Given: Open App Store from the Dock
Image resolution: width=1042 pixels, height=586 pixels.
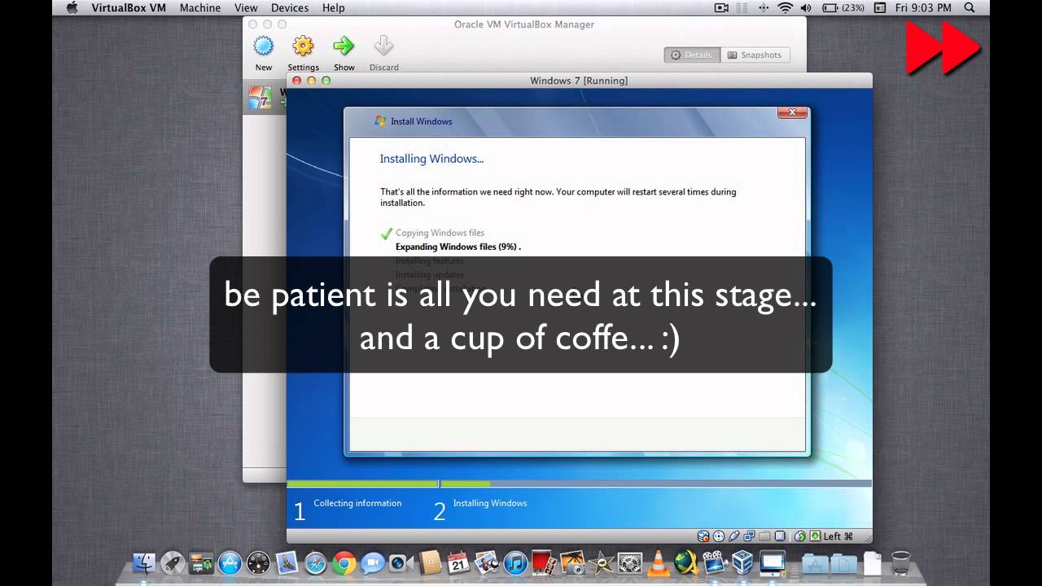Looking at the screenshot, I should [230, 562].
